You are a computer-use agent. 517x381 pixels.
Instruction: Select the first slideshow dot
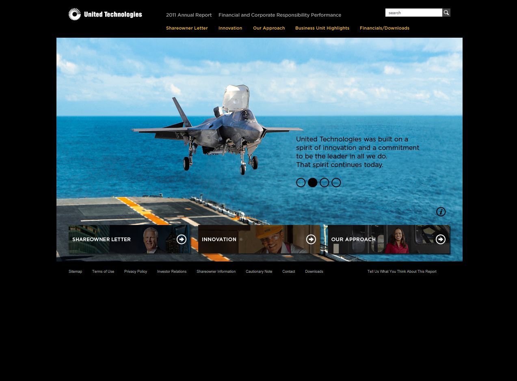click(301, 183)
